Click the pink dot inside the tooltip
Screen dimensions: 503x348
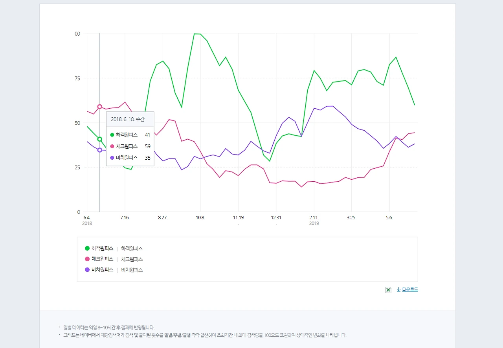pyautogui.click(x=112, y=146)
